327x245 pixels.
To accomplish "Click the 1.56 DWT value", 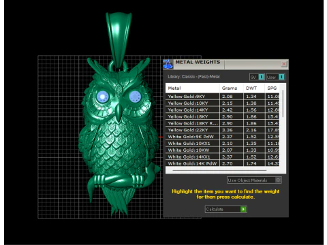I will point(251,110).
